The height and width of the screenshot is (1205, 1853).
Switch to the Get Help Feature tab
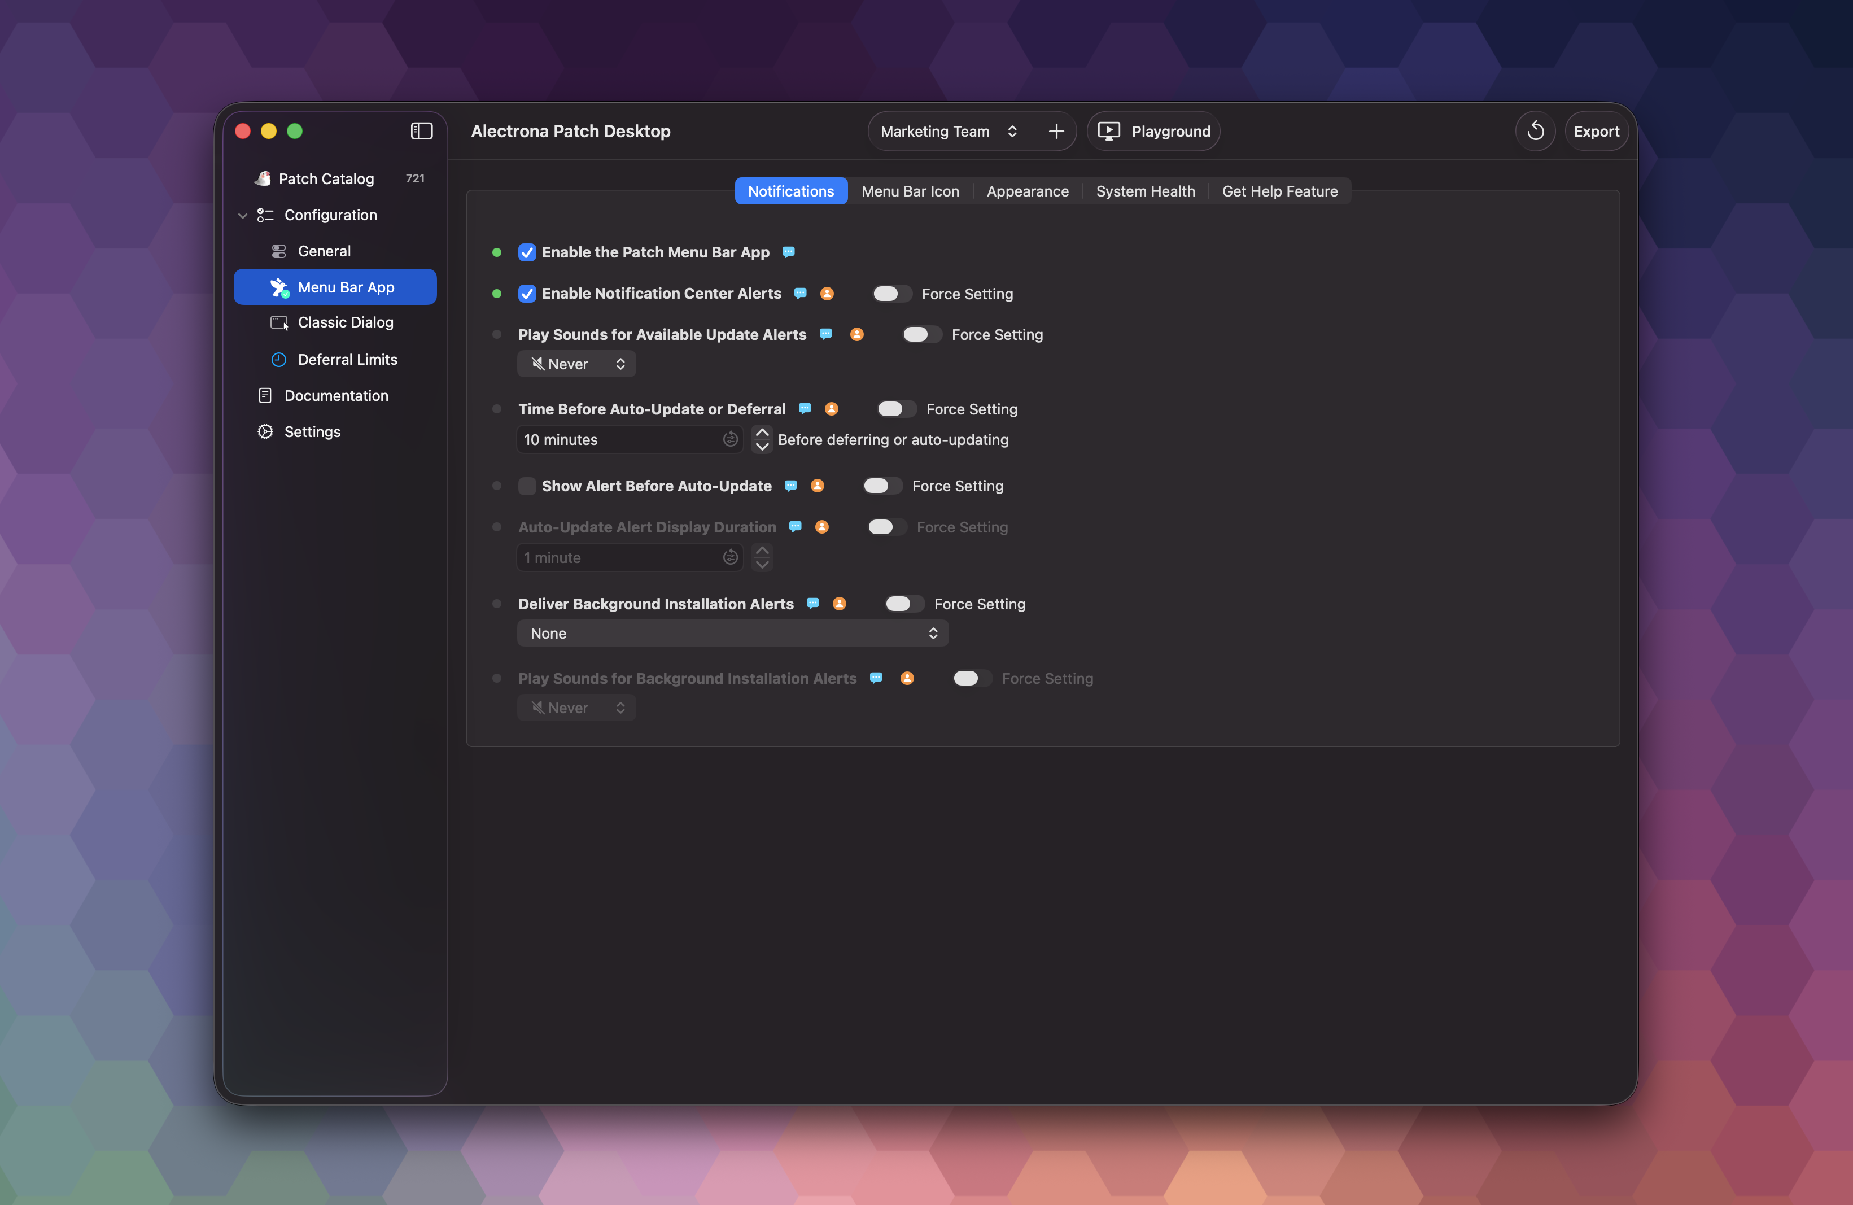coord(1279,191)
